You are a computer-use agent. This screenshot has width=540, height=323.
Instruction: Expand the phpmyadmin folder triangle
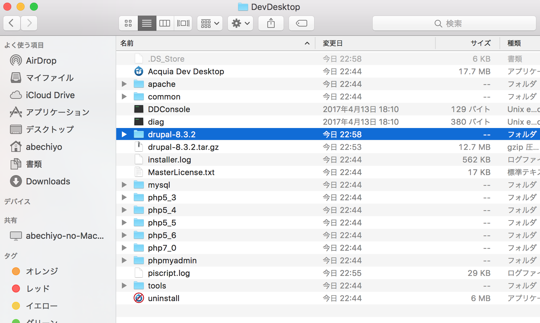click(x=124, y=261)
